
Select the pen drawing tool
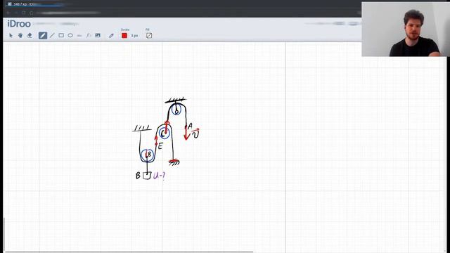tap(43, 36)
